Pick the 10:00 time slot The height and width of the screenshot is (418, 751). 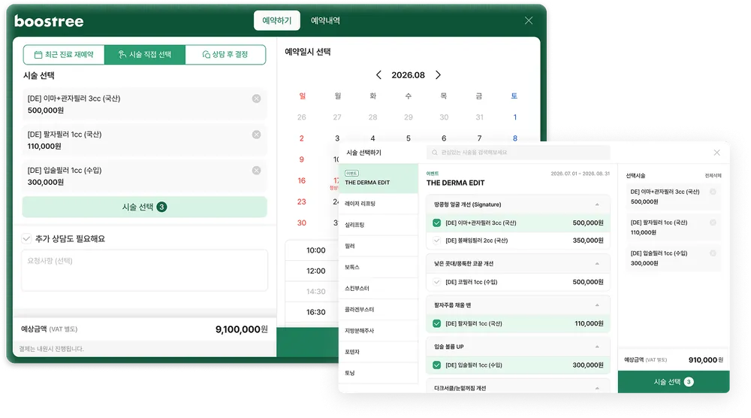coord(315,250)
